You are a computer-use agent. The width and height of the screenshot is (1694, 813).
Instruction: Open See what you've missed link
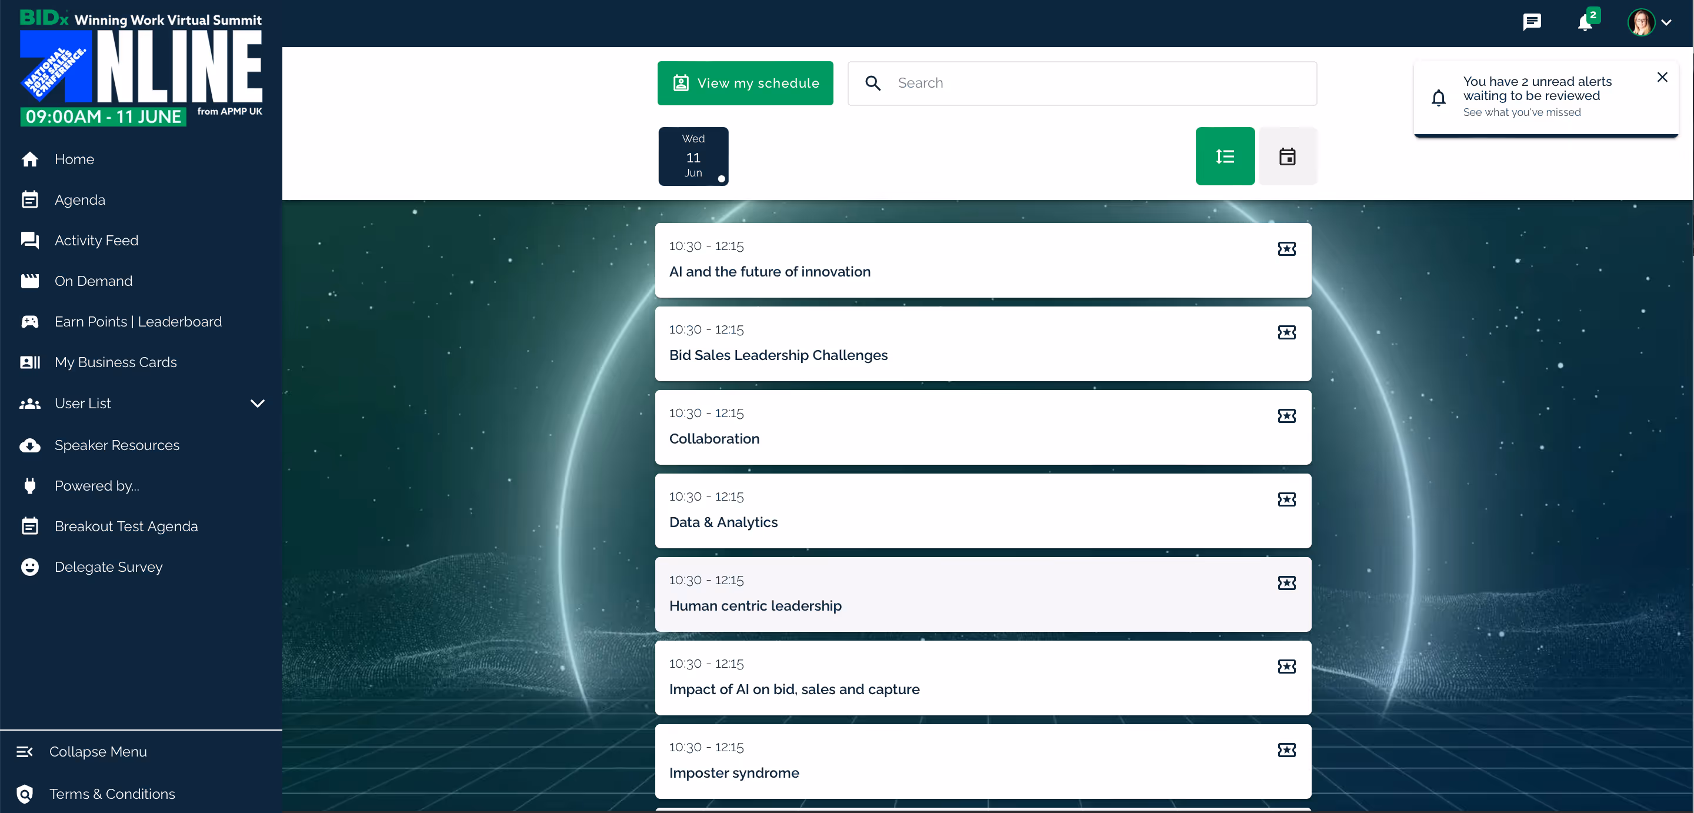[1521, 112]
